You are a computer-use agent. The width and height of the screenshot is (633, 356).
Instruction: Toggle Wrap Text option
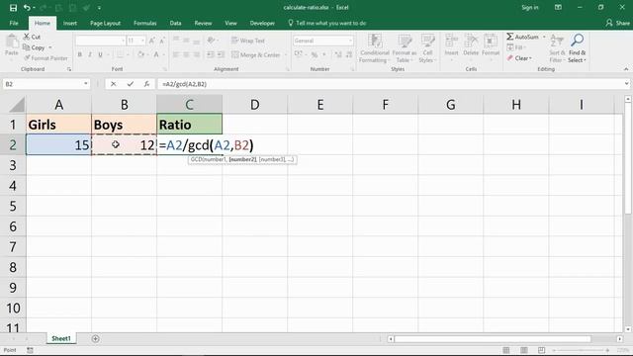(248, 41)
